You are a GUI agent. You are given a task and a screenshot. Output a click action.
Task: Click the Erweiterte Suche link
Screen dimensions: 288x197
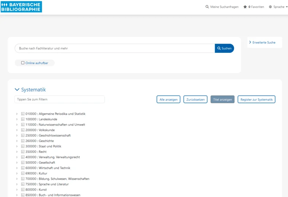pyautogui.click(x=264, y=42)
